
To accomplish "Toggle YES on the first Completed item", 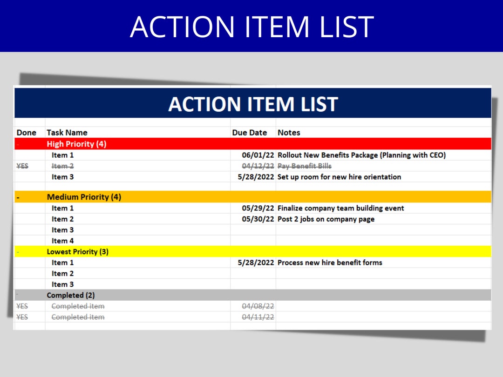I will click(x=22, y=306).
